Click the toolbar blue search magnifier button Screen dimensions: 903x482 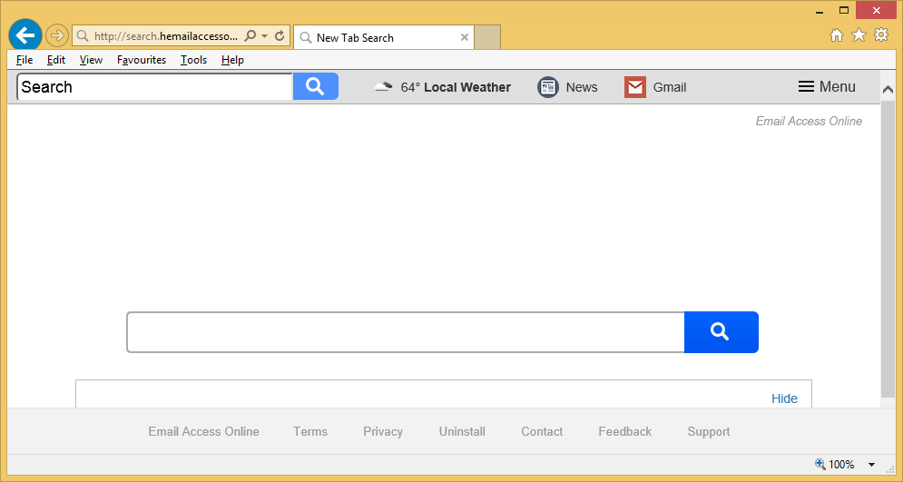(315, 86)
